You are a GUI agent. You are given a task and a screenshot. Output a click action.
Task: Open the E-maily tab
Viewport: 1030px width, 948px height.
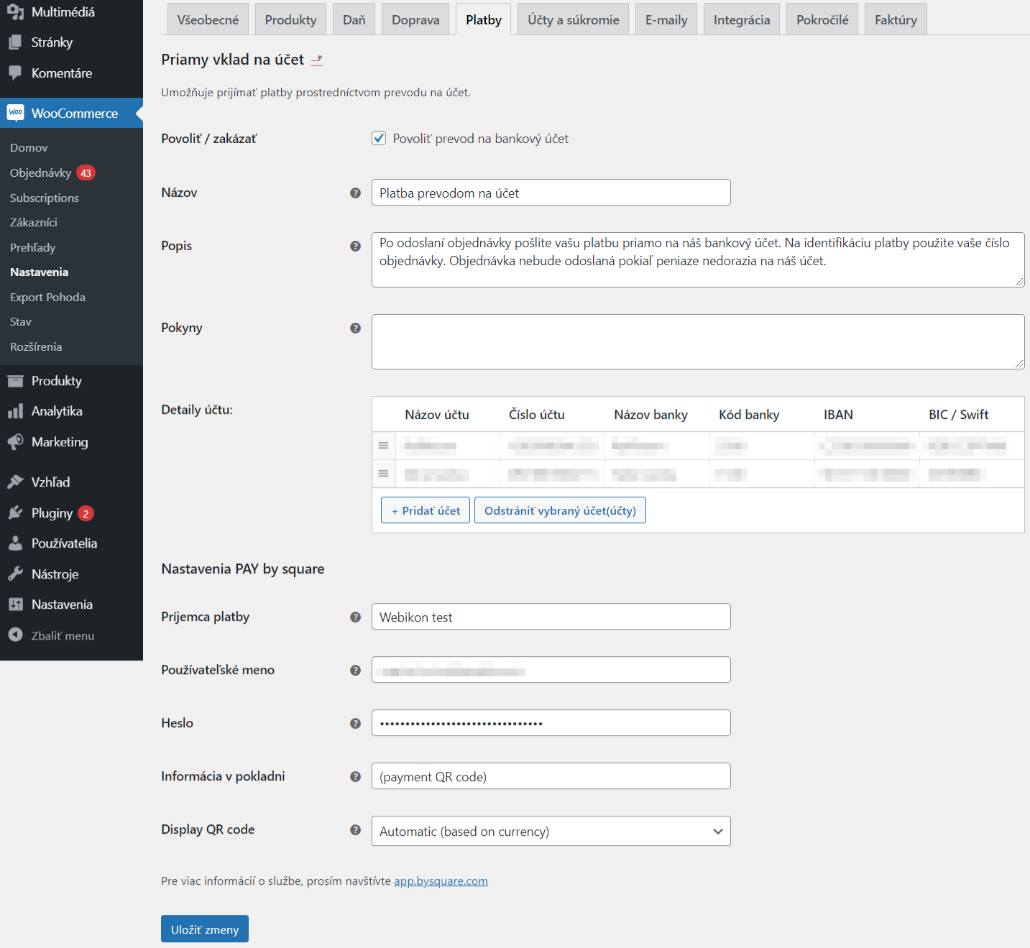coord(666,19)
